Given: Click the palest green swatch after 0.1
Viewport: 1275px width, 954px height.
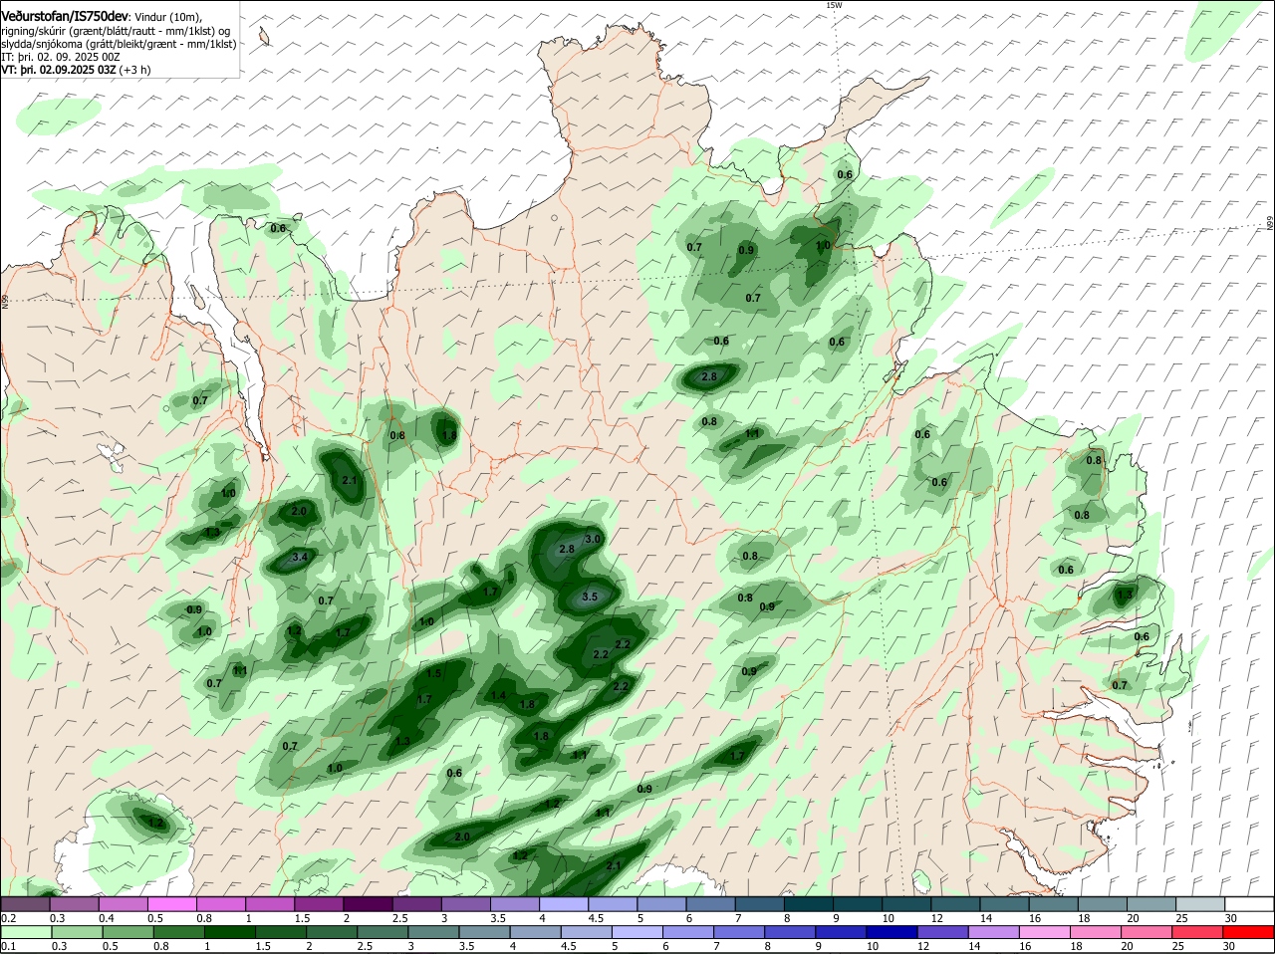Looking at the screenshot, I should [25, 931].
